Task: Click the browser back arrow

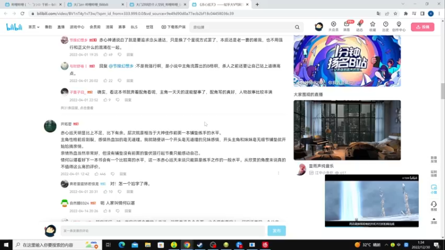Action: click(x=6, y=13)
